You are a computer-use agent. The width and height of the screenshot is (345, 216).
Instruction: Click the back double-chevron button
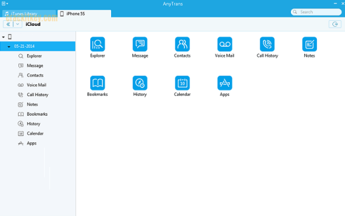tap(8, 24)
